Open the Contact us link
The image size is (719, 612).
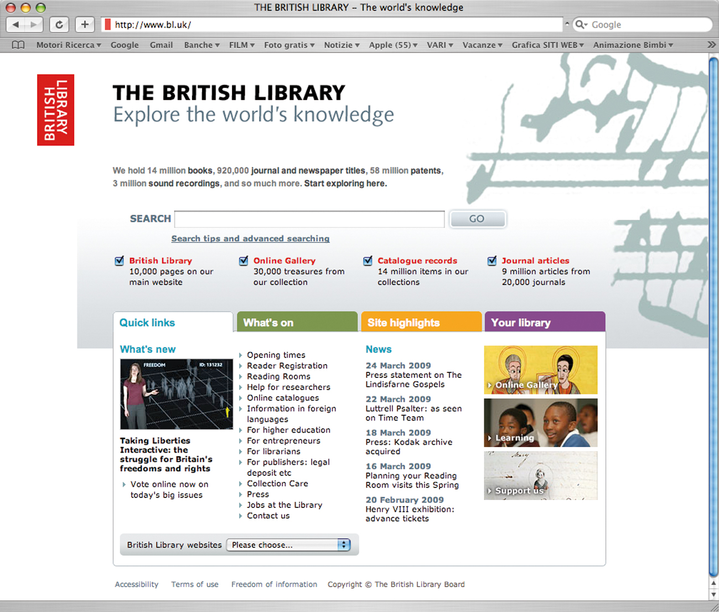tap(268, 516)
